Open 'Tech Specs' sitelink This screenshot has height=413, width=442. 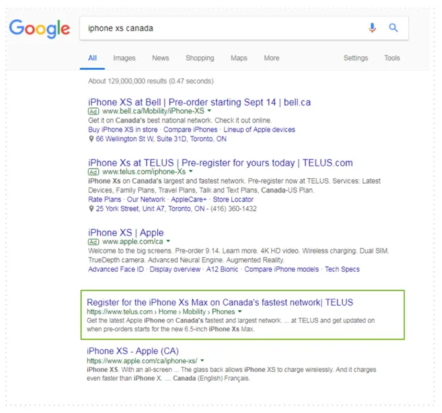tap(342, 269)
